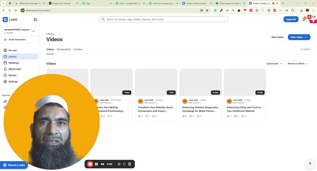Open Chrome's three-dot menu

pyautogui.click(x=314, y=10)
